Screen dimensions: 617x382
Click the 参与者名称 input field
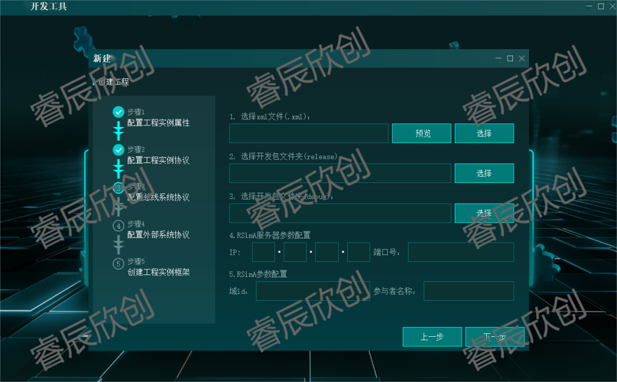pyautogui.click(x=468, y=291)
